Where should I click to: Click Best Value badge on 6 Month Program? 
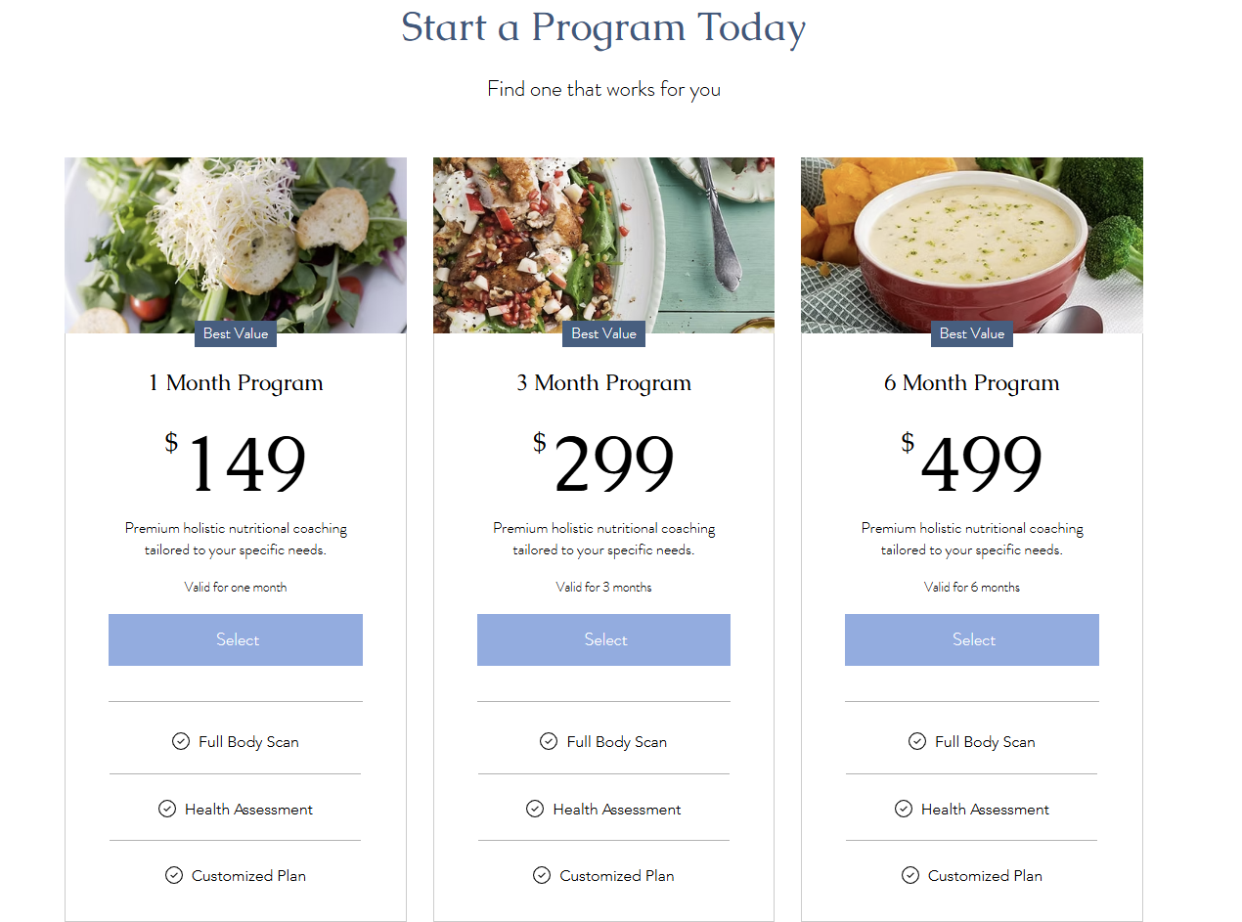pyautogui.click(x=972, y=333)
